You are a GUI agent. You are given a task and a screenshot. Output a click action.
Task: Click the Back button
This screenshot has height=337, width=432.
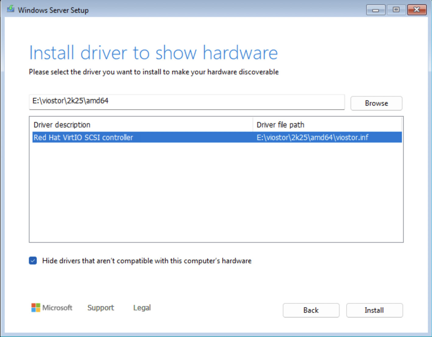[310, 310]
